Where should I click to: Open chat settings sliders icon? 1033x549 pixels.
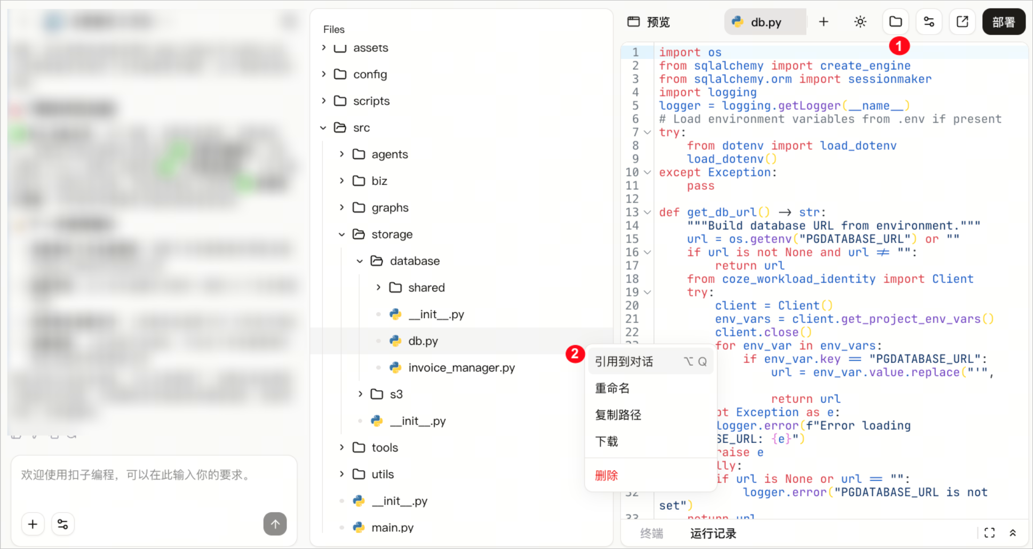62,524
